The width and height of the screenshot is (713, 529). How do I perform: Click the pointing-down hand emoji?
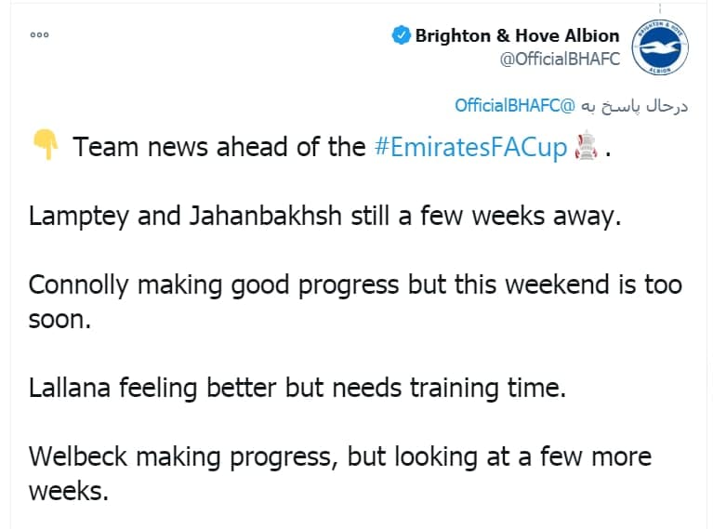46,145
